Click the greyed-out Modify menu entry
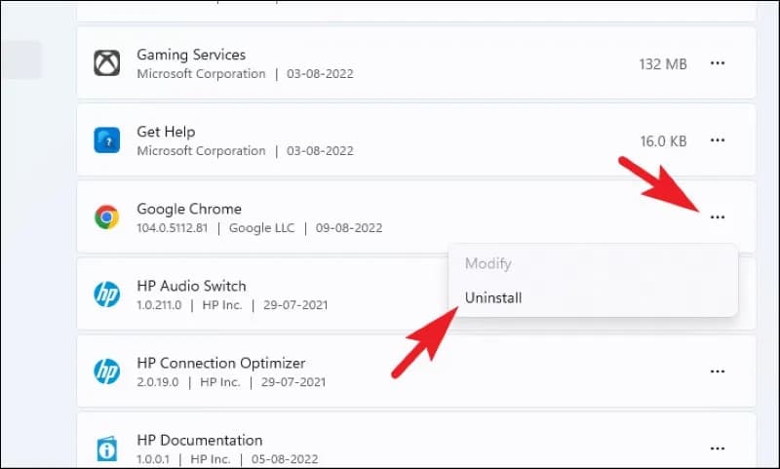Viewport: 780px width, 469px height. 487,264
